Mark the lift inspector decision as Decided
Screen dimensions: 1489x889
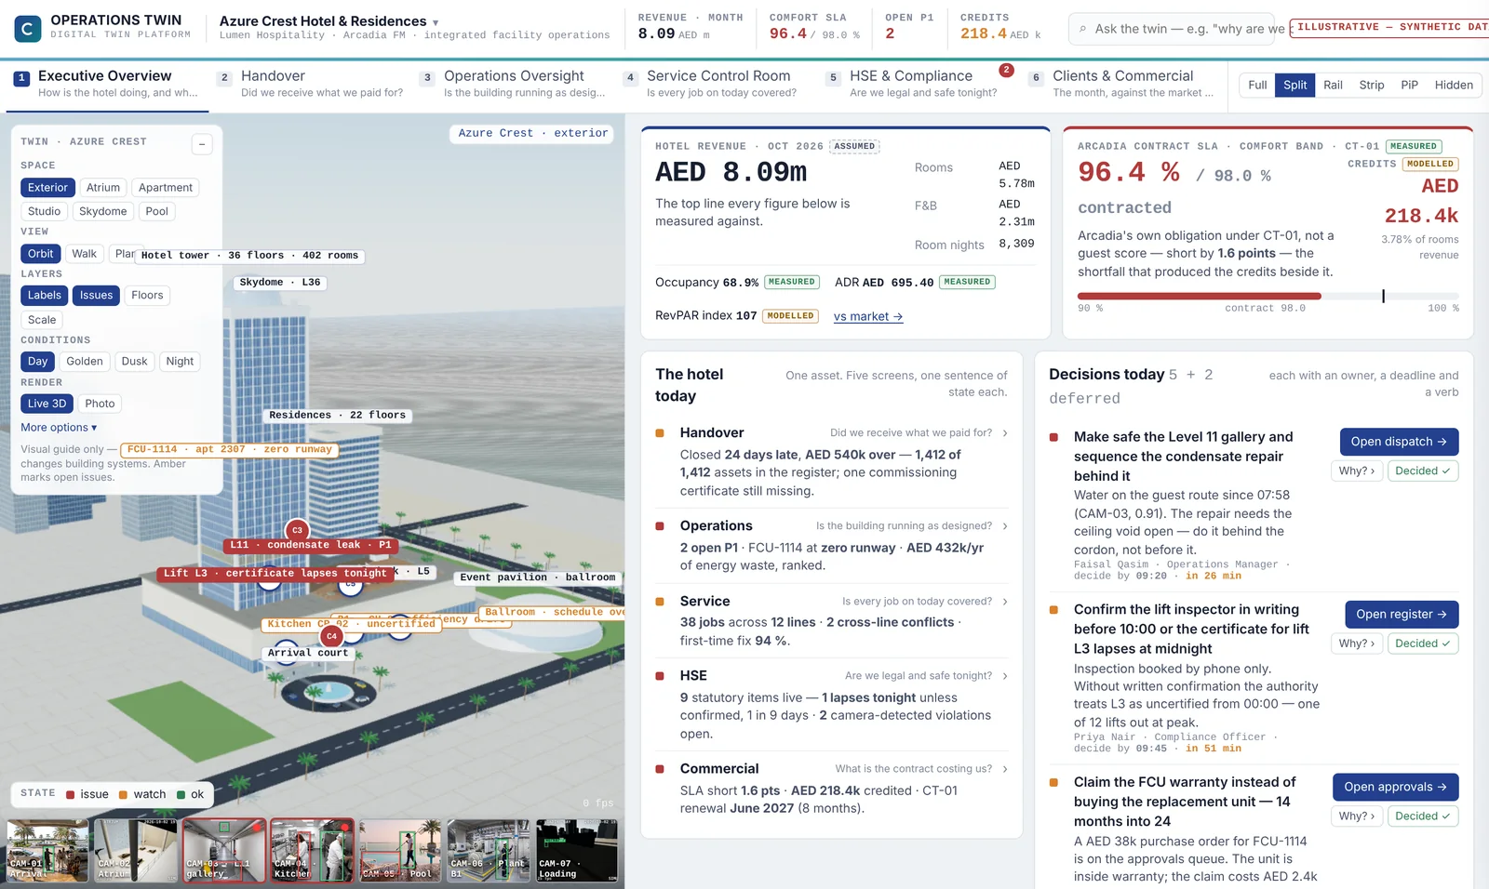pyautogui.click(x=1423, y=644)
